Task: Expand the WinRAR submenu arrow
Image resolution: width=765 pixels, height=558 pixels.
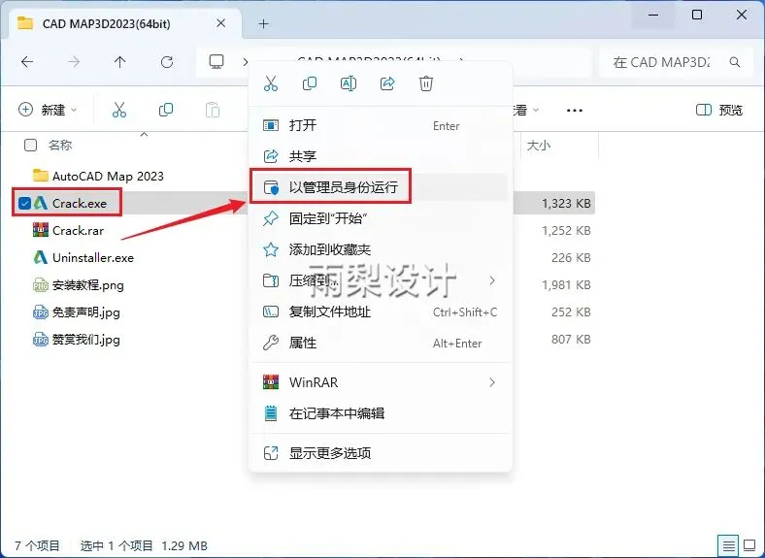Action: pos(492,382)
